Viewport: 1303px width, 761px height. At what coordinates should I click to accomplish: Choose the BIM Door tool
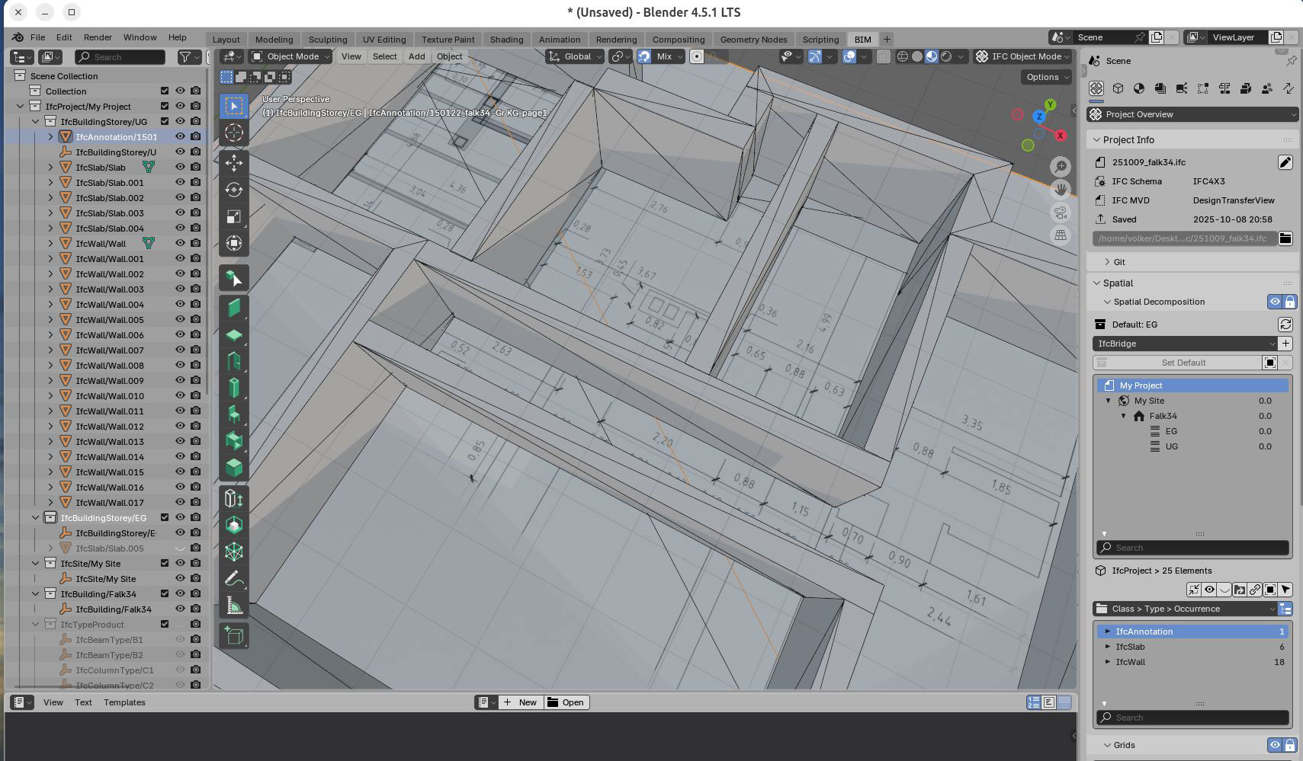(234, 360)
